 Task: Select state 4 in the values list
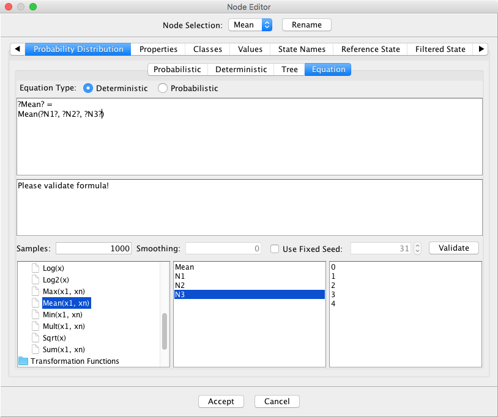[x=406, y=304]
